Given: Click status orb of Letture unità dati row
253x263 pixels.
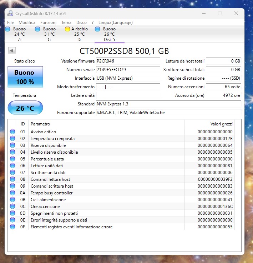Looking at the screenshot, I should click(12, 165).
